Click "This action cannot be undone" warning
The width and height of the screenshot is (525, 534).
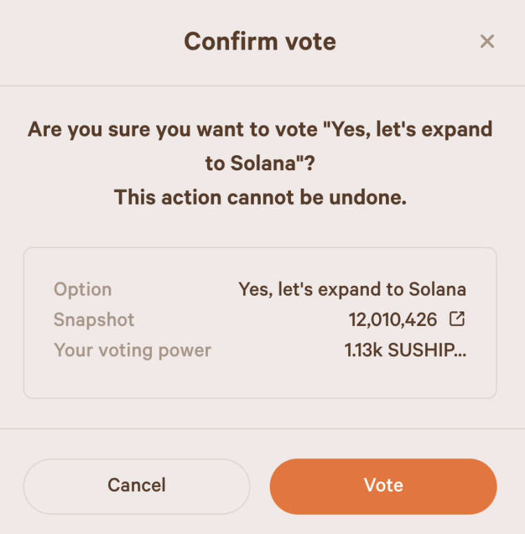tap(259, 198)
